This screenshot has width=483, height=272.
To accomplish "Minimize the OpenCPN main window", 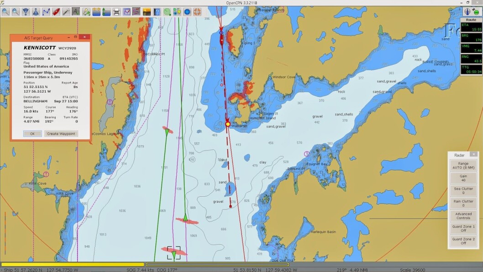I will pos(462,2).
